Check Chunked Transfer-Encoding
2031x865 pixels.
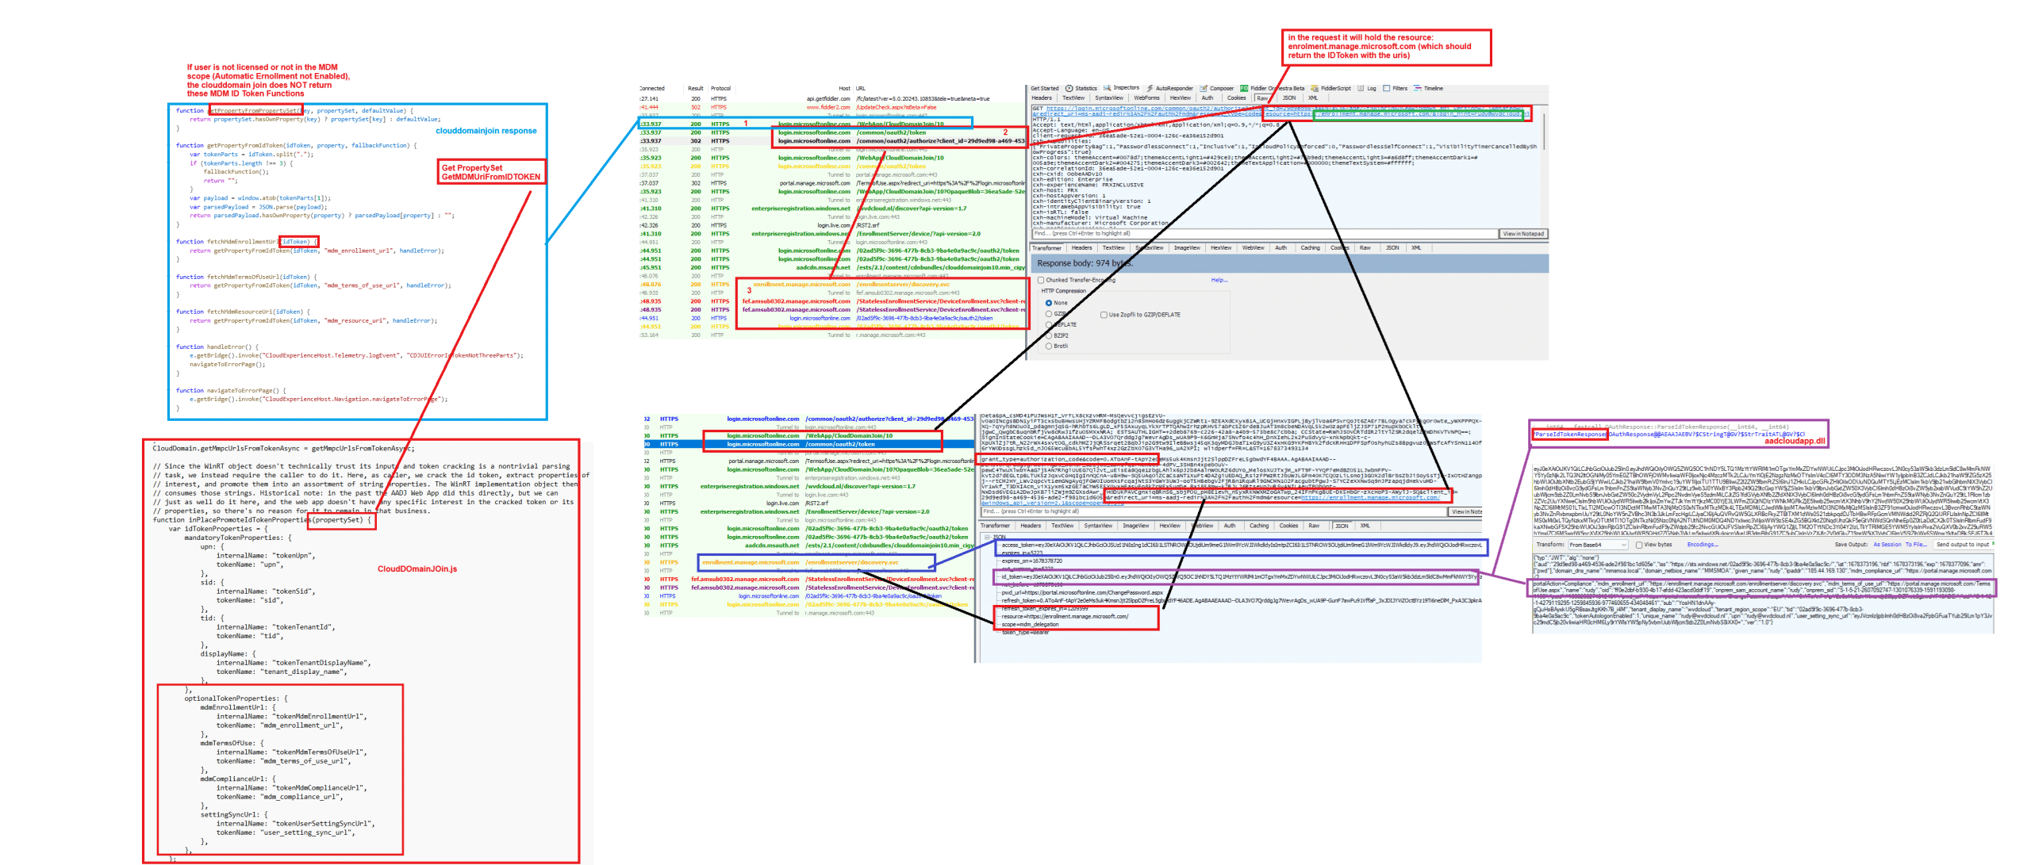coord(1041,280)
